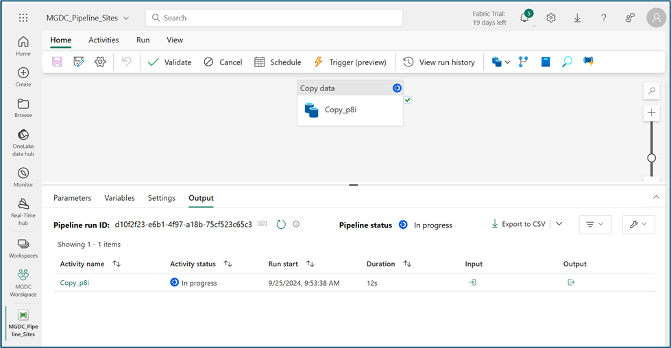Toggle the checkbox beside Copy data activity
Screen dimensions: 671x348
tap(408, 99)
